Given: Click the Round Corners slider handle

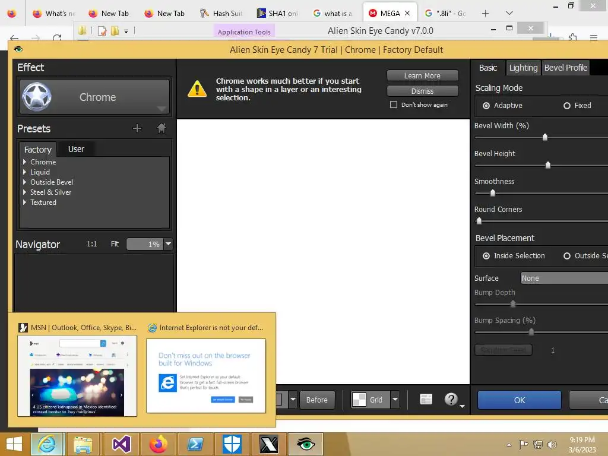Looking at the screenshot, I should click(x=479, y=221).
